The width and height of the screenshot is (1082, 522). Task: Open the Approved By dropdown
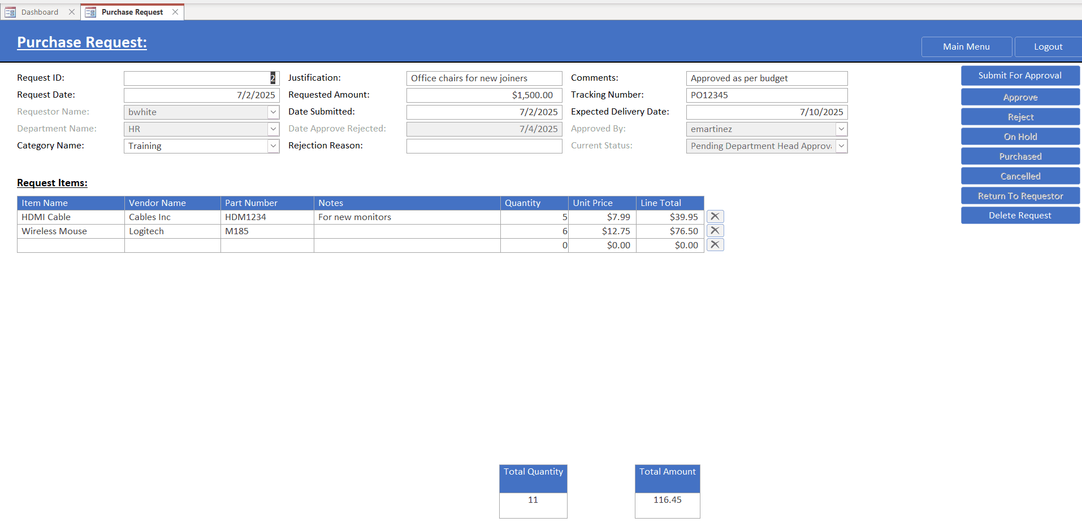click(842, 129)
